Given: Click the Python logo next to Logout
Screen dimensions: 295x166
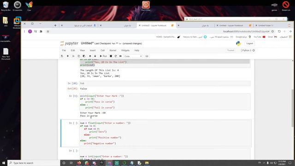Looking at the screenshot, I should coord(238,43).
